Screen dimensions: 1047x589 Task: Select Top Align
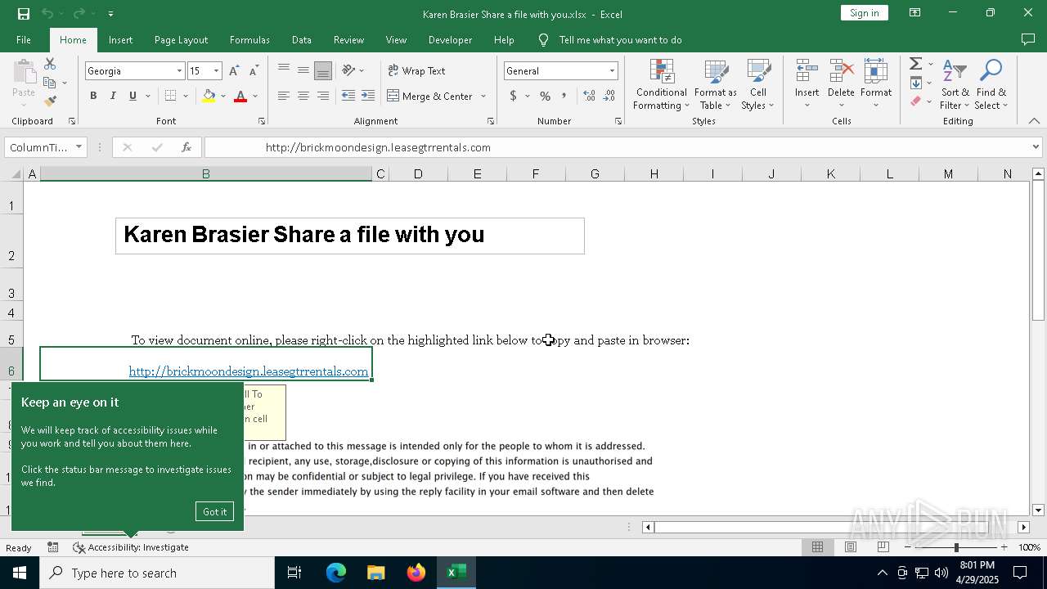(284, 70)
